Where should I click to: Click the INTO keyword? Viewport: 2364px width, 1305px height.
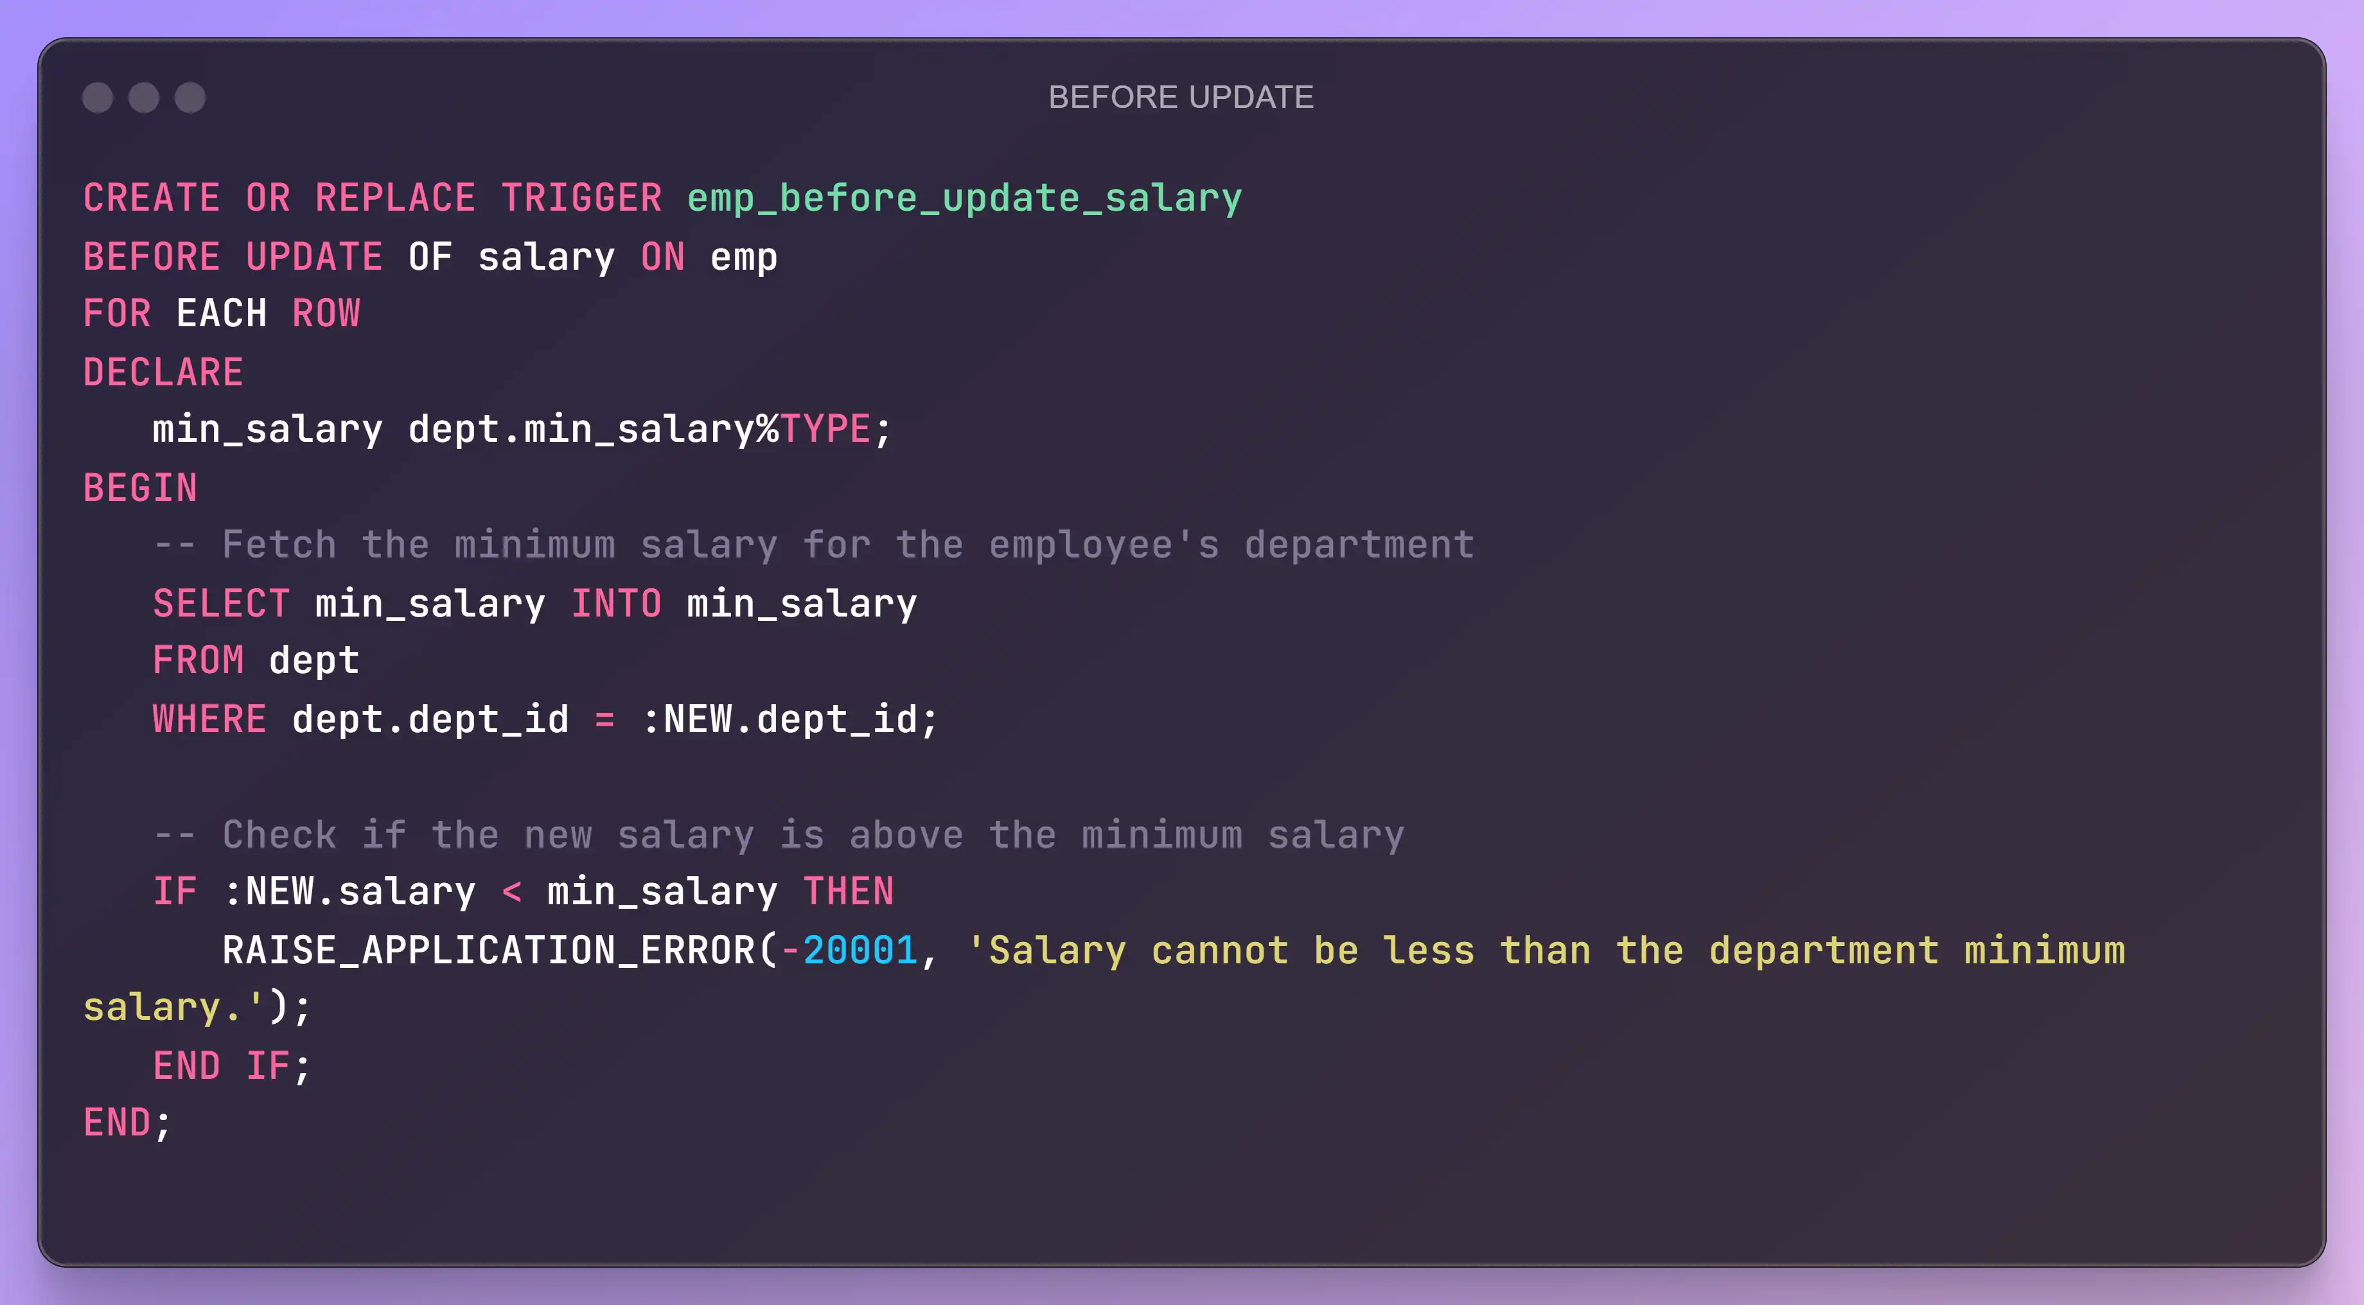click(x=617, y=604)
